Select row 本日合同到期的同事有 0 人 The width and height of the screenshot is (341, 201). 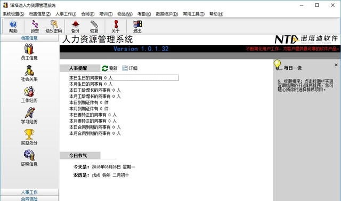point(95,127)
